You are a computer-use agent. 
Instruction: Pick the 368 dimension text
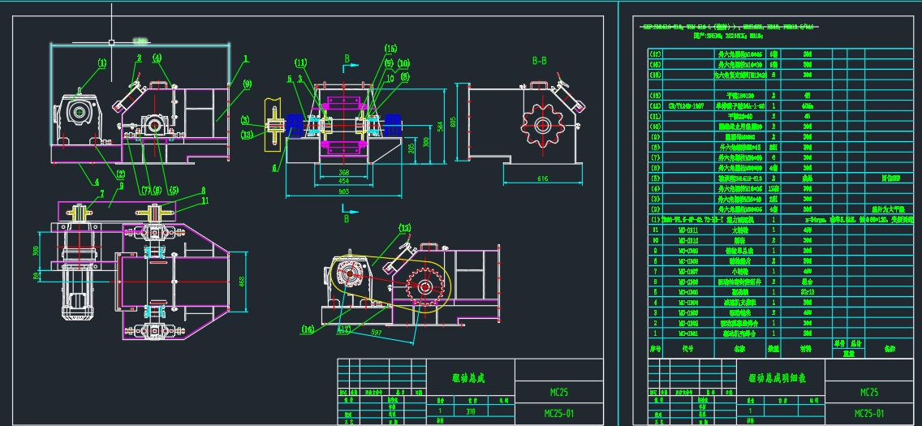coord(343,172)
